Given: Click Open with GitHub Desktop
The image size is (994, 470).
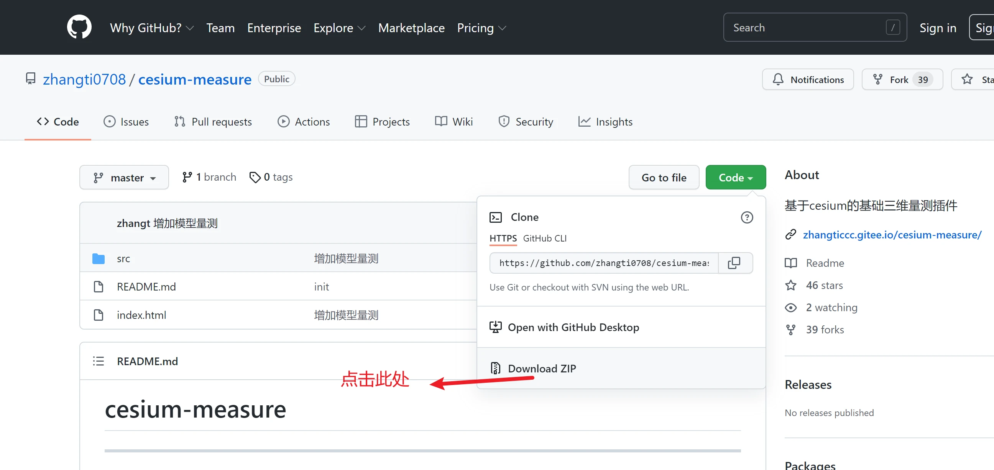Looking at the screenshot, I should 621,327.
